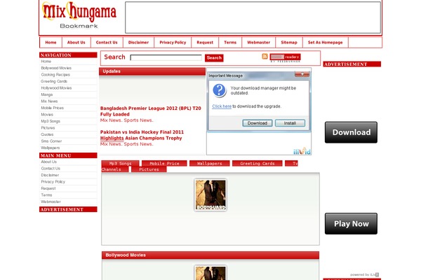The width and height of the screenshot is (421, 280).
Task: Click Download button in message popup
Action: point(258,123)
